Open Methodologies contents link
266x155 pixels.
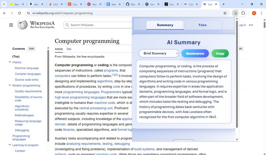pos(24,115)
